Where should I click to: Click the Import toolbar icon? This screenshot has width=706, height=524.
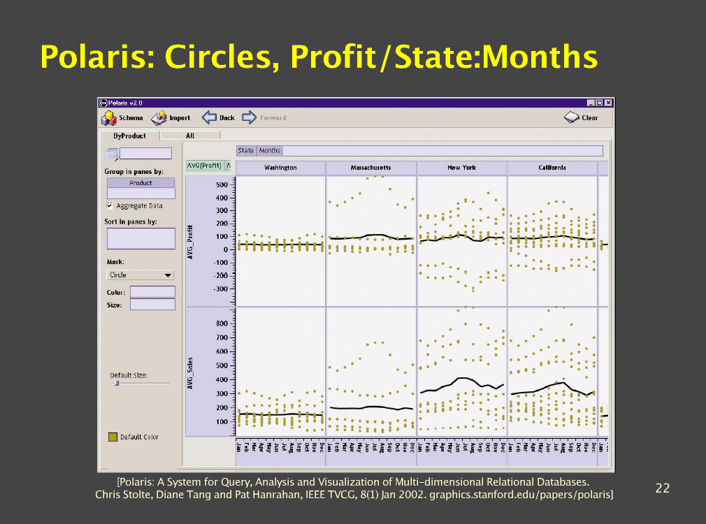tap(158, 118)
